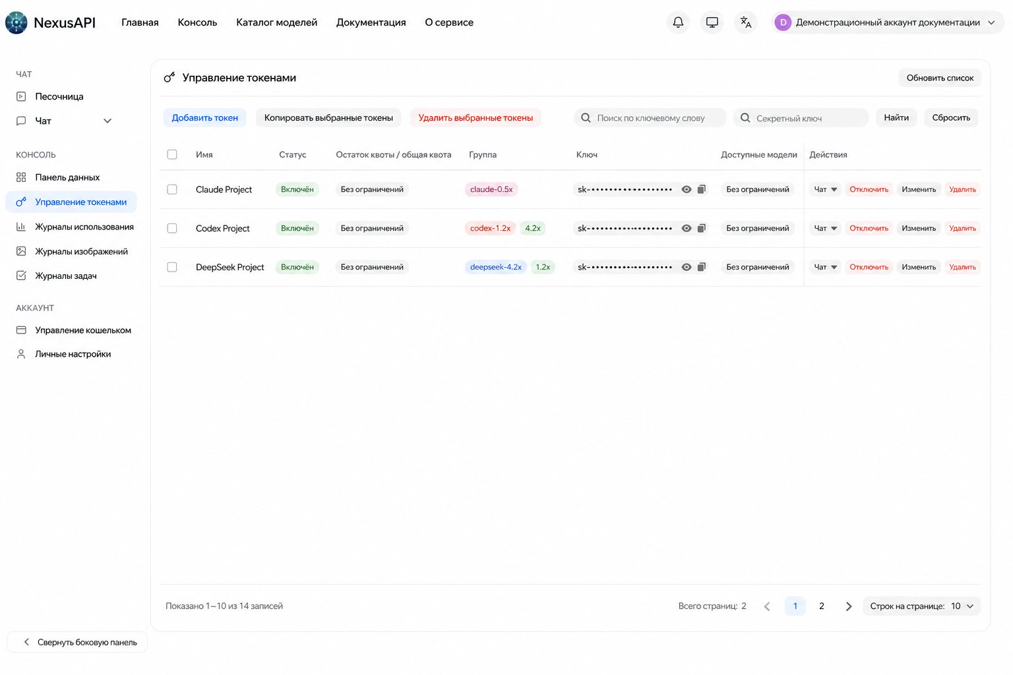Reveal the Codex Project secret key
1013x675 pixels.
tap(687, 228)
